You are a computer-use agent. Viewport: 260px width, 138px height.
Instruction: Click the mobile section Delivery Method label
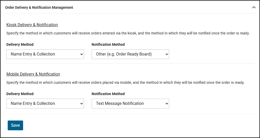pos(20,94)
